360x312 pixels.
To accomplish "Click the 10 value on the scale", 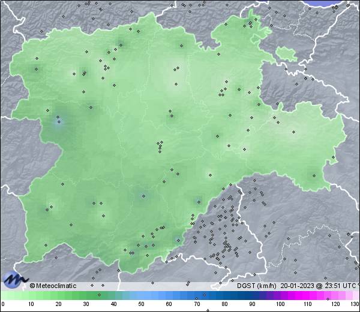I will click(31, 304).
